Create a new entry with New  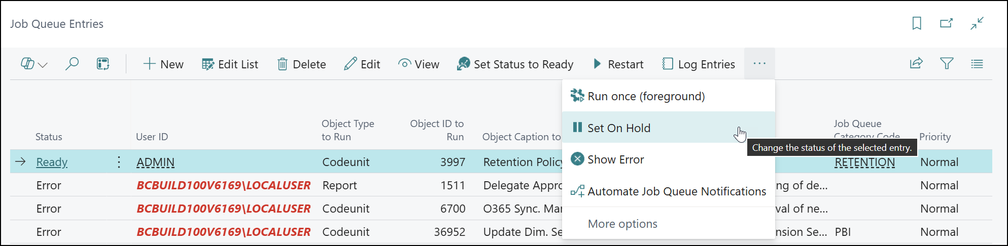tap(163, 64)
